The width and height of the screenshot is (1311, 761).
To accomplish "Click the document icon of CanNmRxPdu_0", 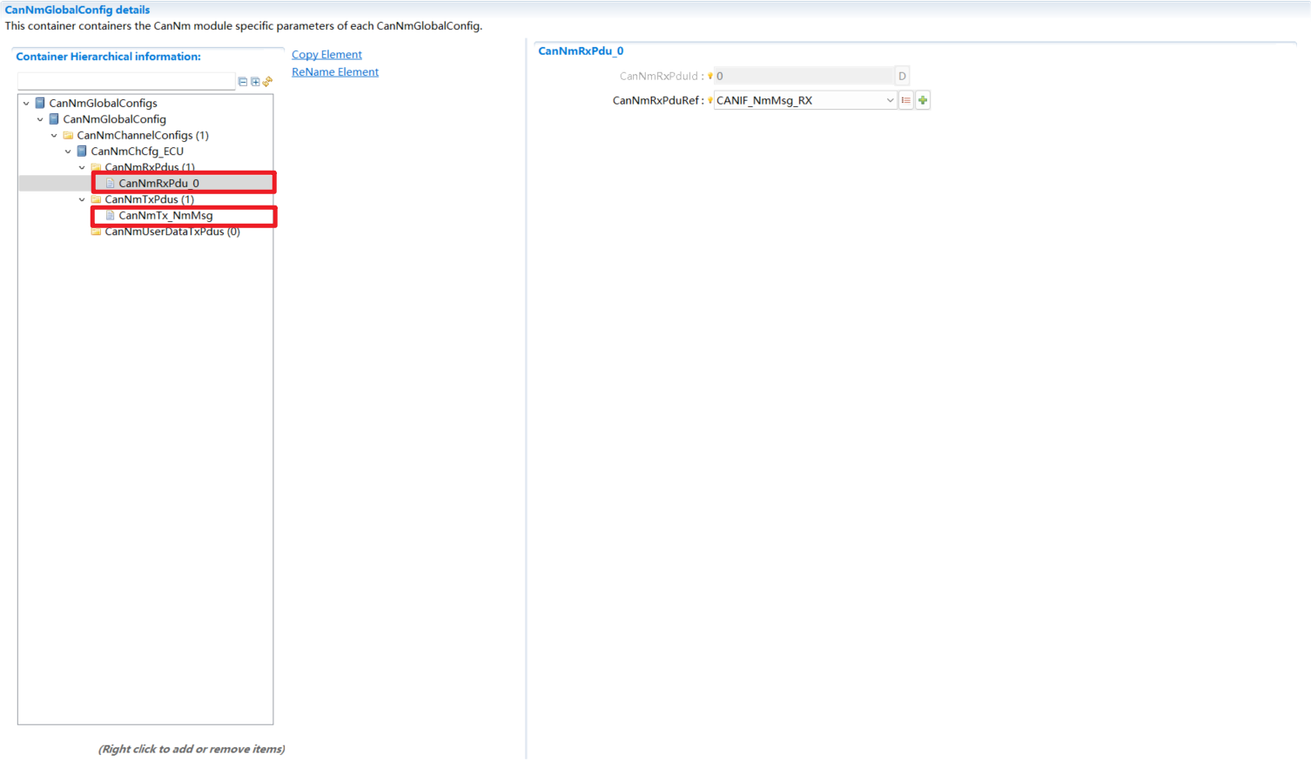I will coord(109,183).
